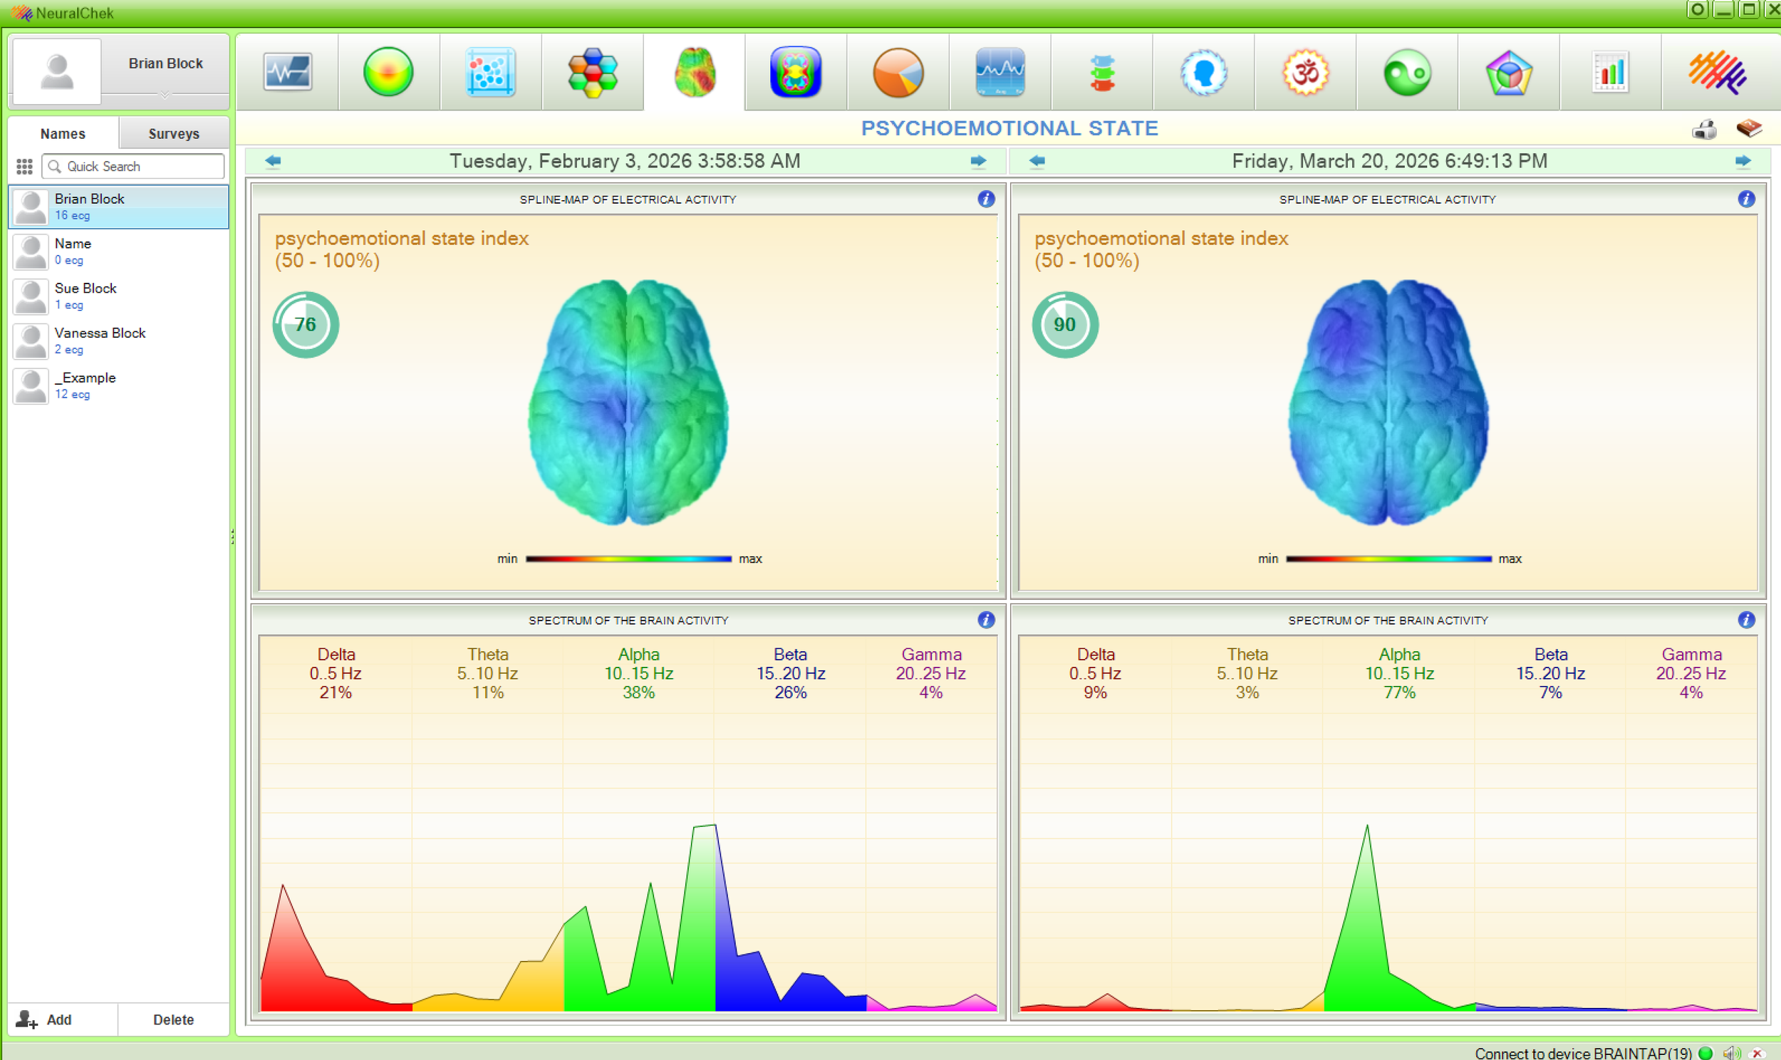Select the Names tab
This screenshot has width=1781, height=1060.
[63, 134]
